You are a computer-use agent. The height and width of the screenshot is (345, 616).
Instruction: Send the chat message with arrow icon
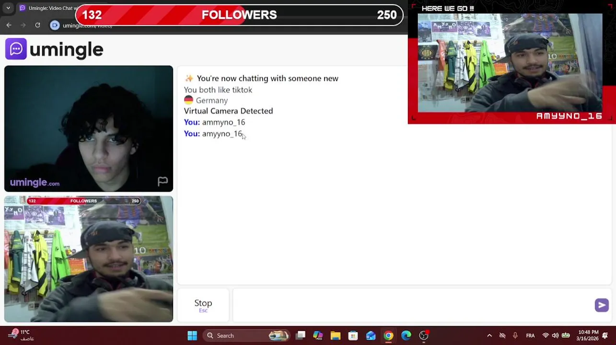(602, 305)
